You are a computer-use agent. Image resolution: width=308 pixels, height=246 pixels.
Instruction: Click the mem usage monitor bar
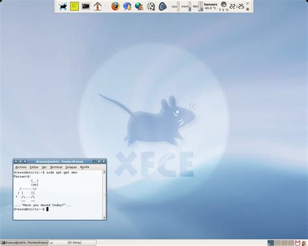click(190, 6)
